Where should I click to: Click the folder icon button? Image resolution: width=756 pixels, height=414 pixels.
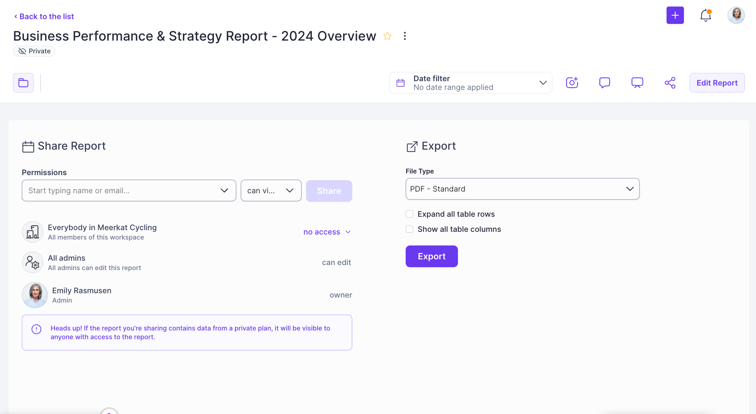point(23,83)
